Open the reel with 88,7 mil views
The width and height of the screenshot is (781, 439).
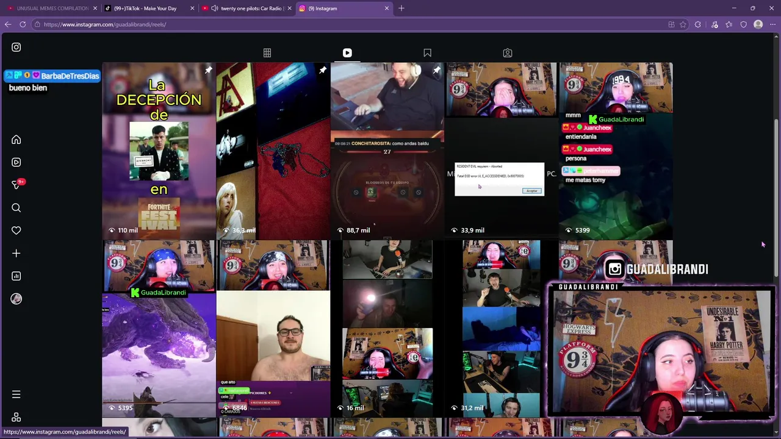(387, 151)
